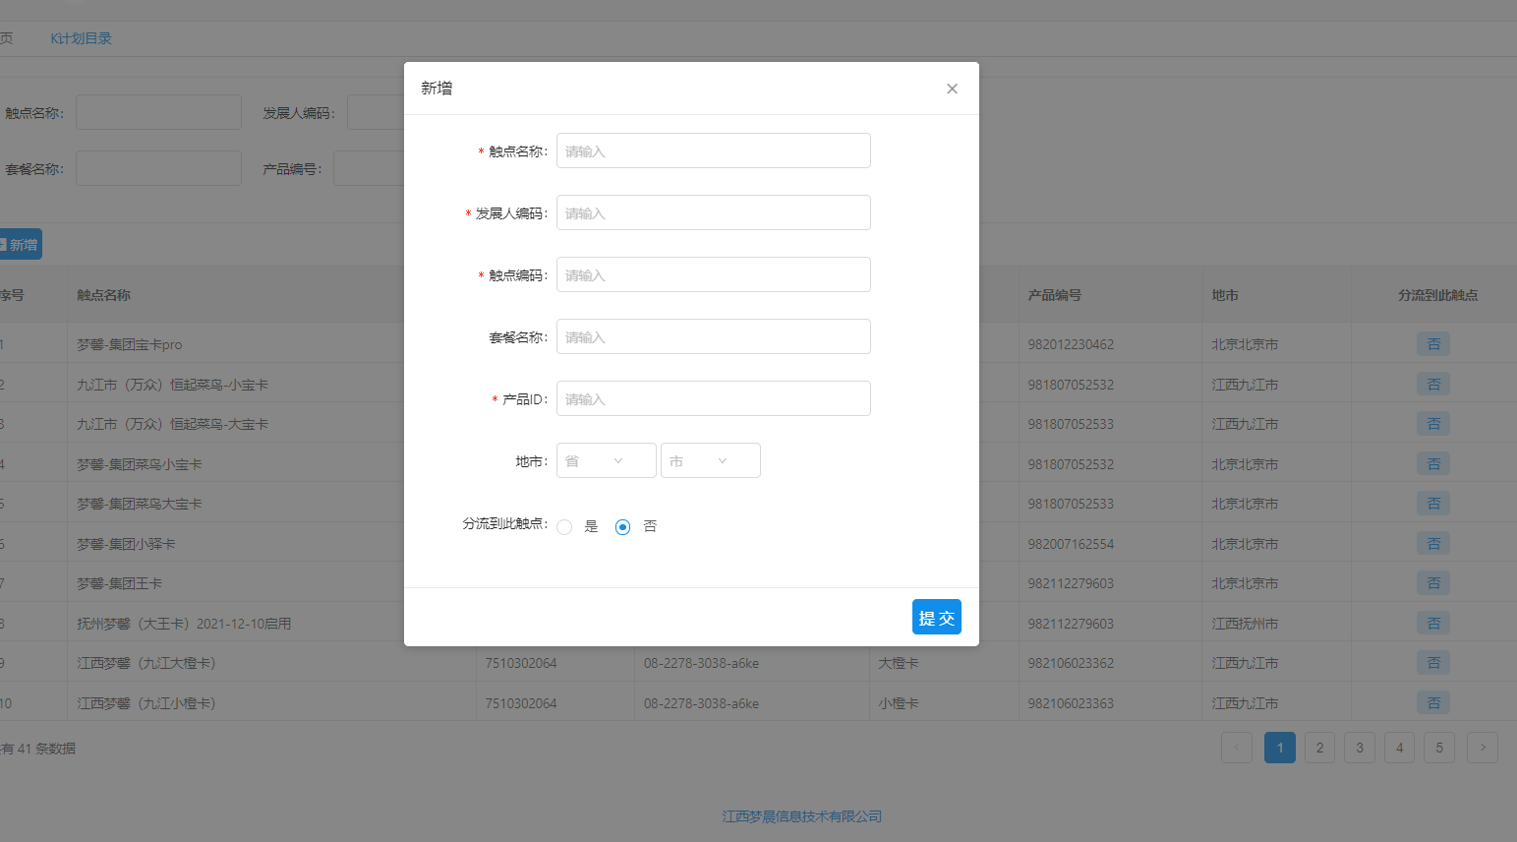Click the 提交 submit button
This screenshot has width=1517, height=842.
(936, 617)
